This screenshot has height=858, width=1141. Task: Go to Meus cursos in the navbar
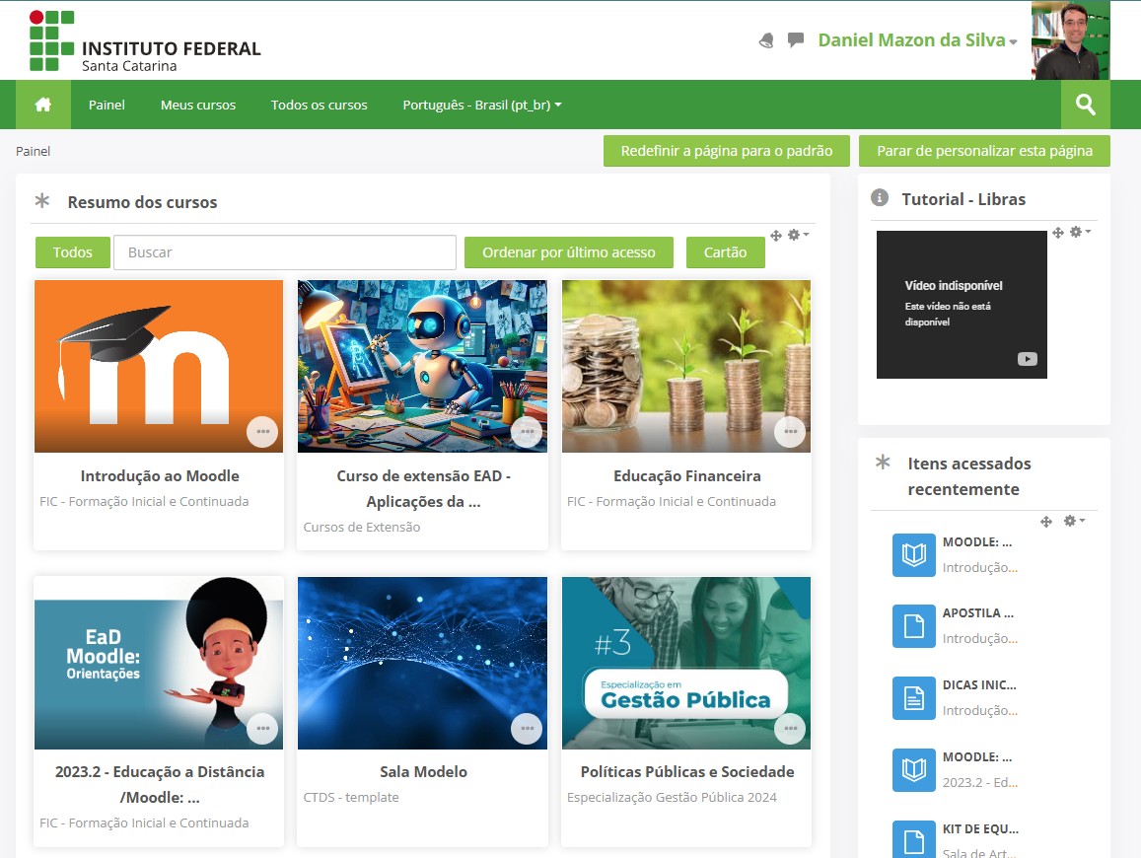198,105
